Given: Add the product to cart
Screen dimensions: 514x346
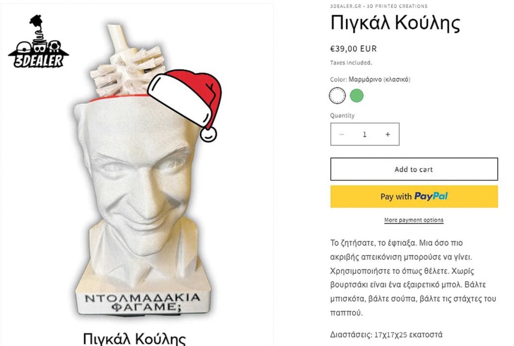Looking at the screenshot, I should (x=414, y=169).
